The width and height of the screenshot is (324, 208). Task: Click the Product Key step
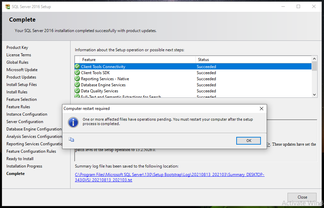coord(17,48)
